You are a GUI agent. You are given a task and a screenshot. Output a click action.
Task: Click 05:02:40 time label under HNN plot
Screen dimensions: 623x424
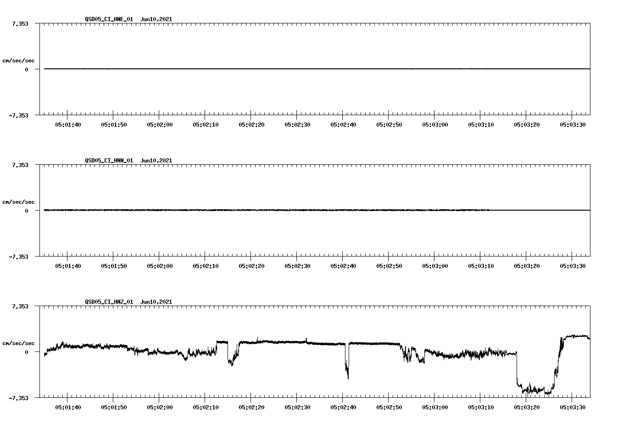pos(343,266)
